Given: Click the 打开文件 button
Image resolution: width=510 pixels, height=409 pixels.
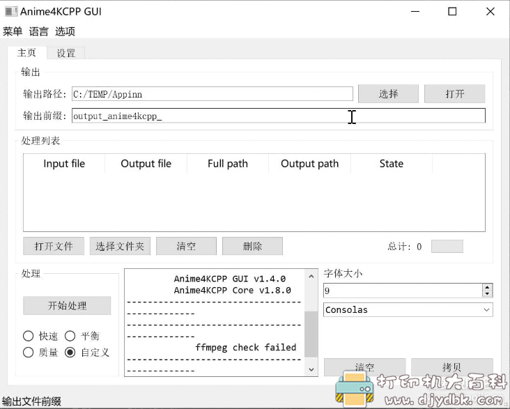Looking at the screenshot, I should (x=54, y=246).
